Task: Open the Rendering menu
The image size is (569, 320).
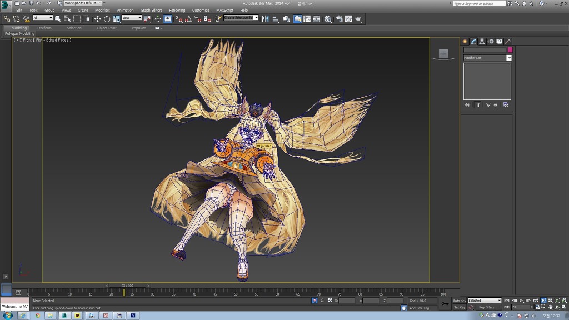Action: tap(177, 10)
